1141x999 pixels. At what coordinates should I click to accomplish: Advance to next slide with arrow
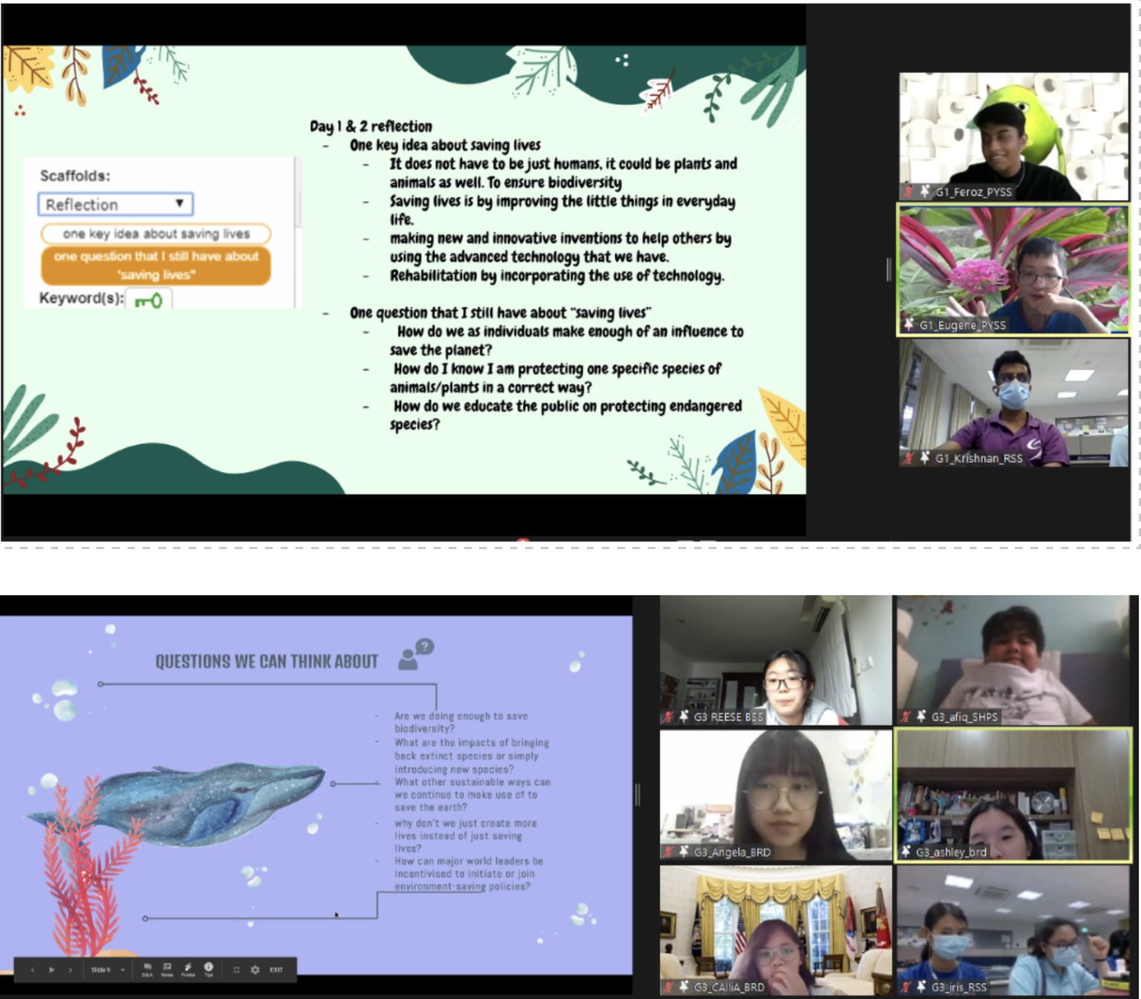71,969
